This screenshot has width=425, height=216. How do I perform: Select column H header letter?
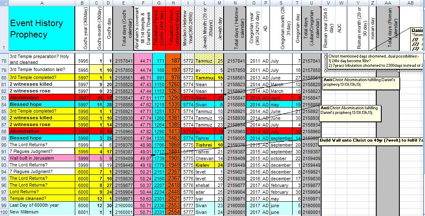(x=173, y=3)
